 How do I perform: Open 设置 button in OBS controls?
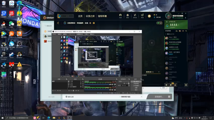click(136, 88)
